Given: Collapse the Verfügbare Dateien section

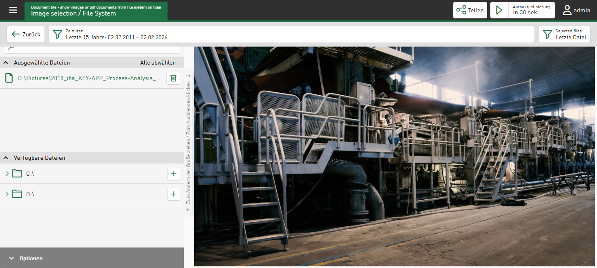Looking at the screenshot, I should pyautogui.click(x=7, y=158).
